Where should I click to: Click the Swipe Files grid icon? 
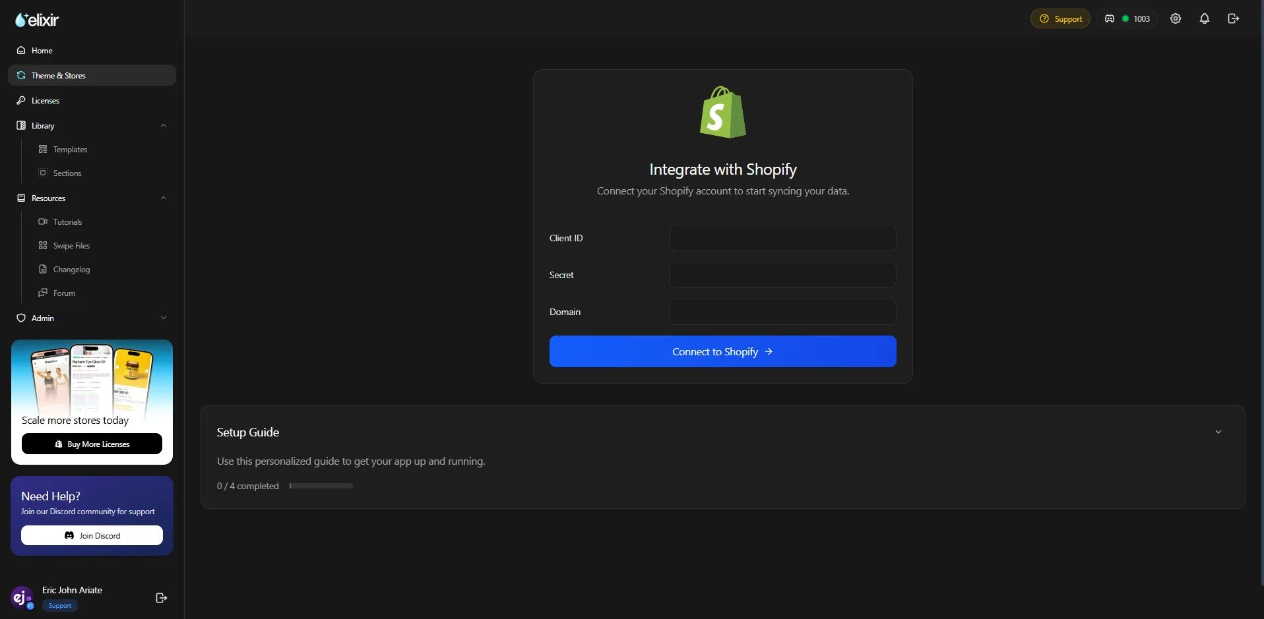(x=43, y=245)
